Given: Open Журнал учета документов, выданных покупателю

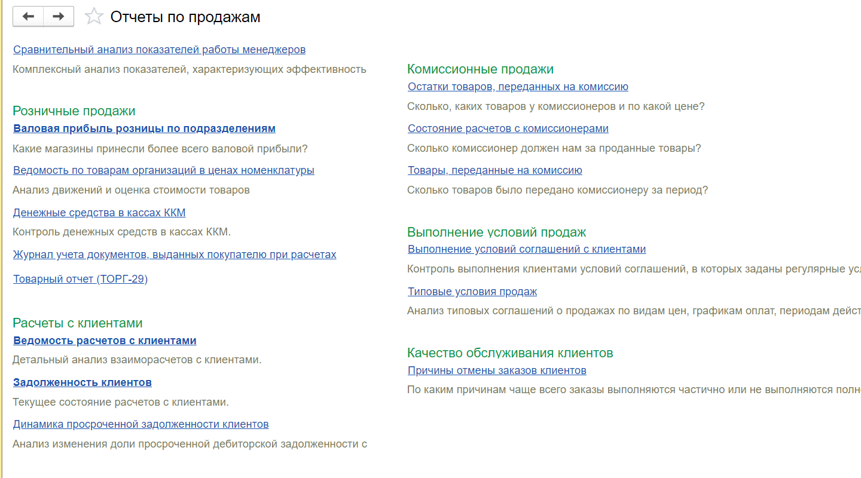Looking at the screenshot, I should pyautogui.click(x=175, y=255).
